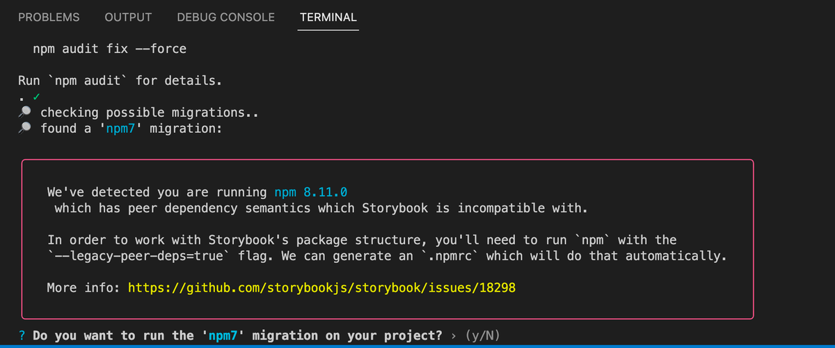Image resolution: width=835 pixels, height=348 pixels.
Task: Click the 'Run `npm audit` for details.' line
Action: [120, 81]
